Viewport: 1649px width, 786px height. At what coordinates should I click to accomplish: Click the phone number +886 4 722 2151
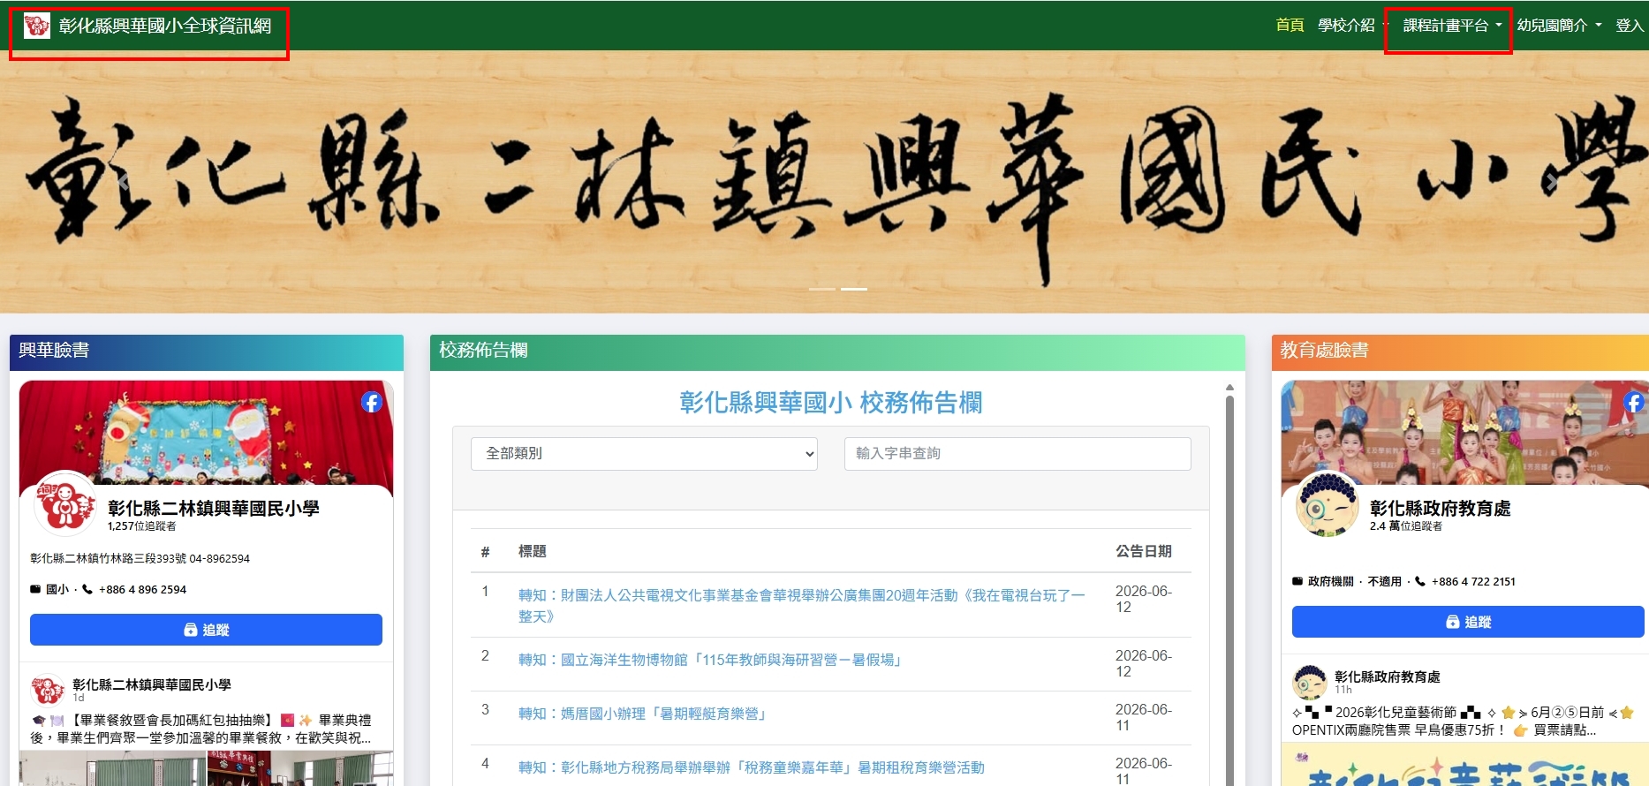(x=1473, y=582)
